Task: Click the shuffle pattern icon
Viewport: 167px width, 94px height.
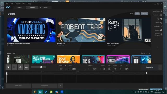Action: click(x=104, y=69)
